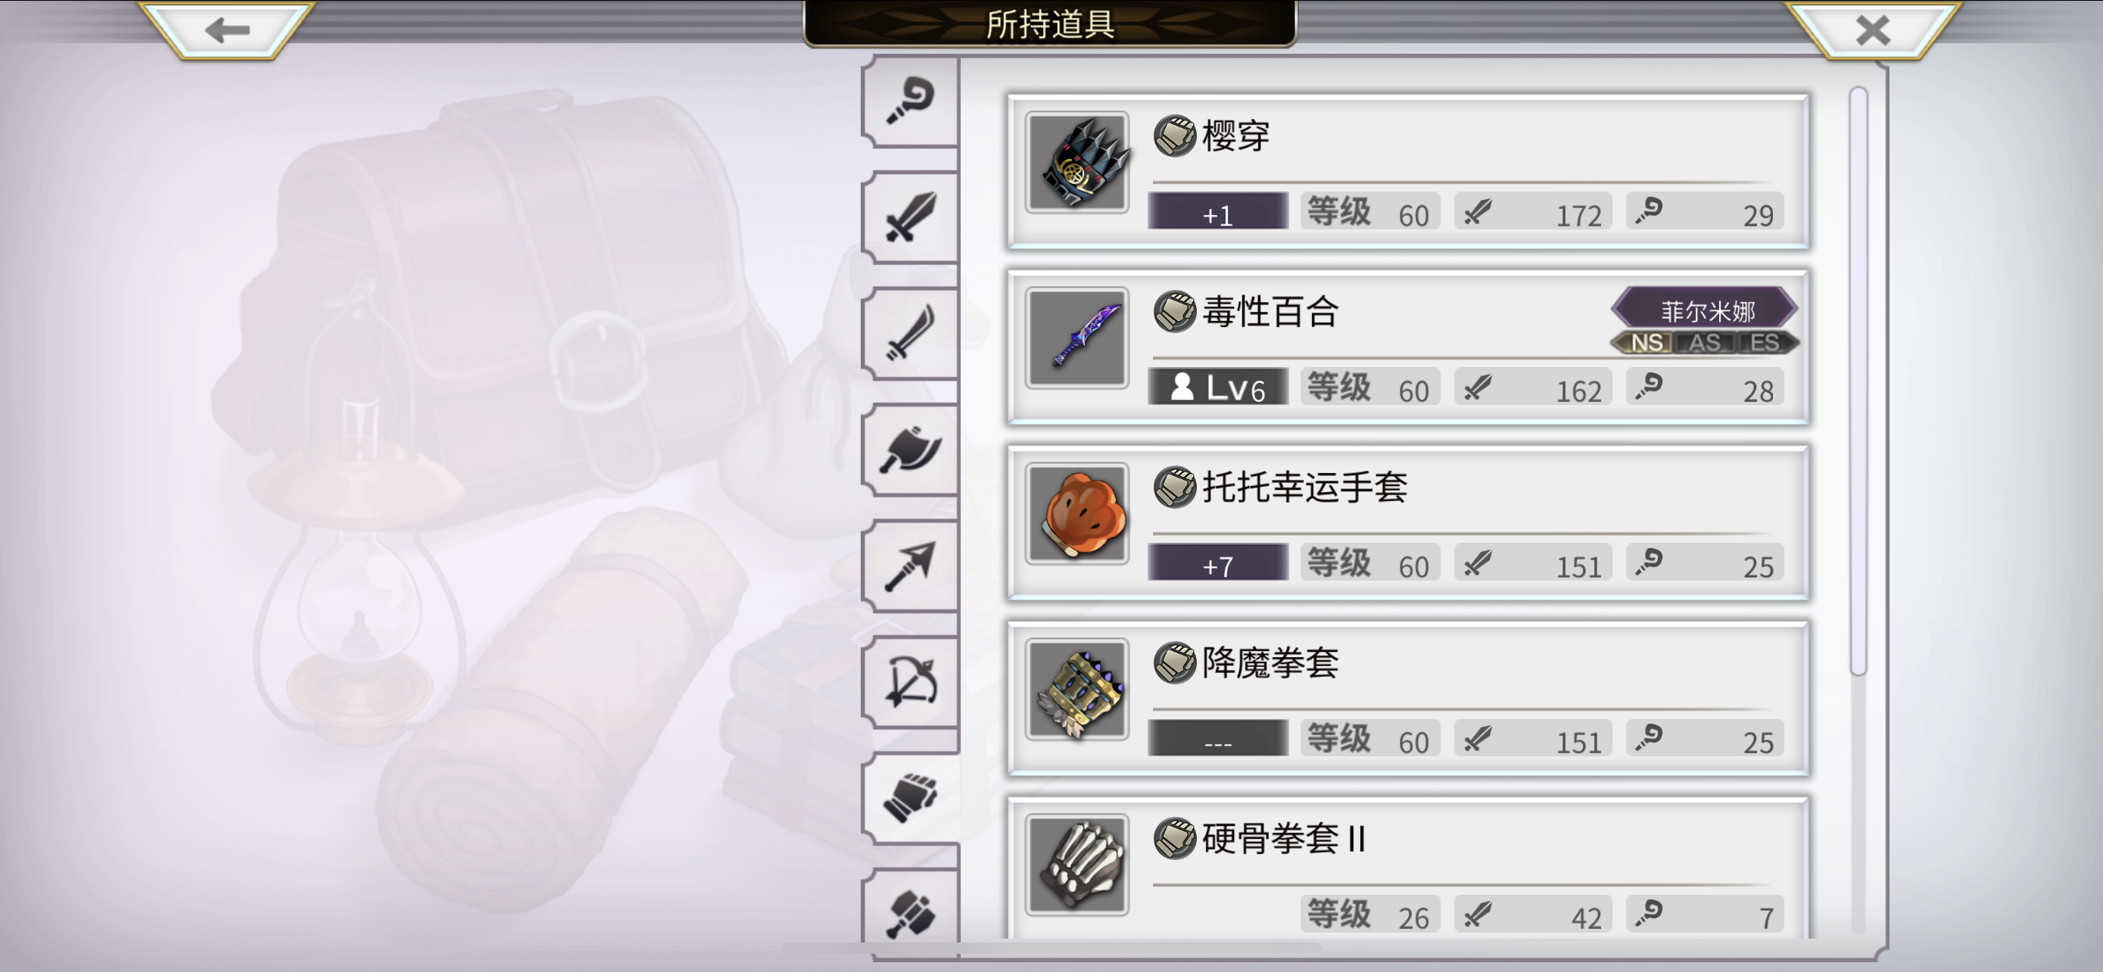This screenshot has height=972, width=2103.
Task: Select the axe weapon category tab
Action: (910, 449)
